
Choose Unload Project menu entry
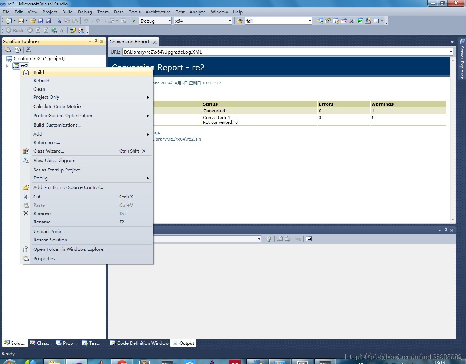click(87, 231)
